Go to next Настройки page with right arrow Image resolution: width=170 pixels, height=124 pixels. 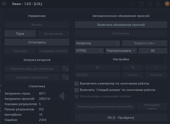tap(165, 59)
